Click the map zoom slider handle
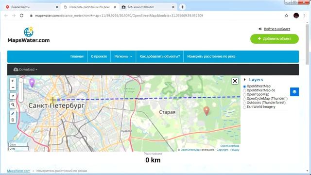This screenshot has width=311, height=175. click(x=21, y=81)
